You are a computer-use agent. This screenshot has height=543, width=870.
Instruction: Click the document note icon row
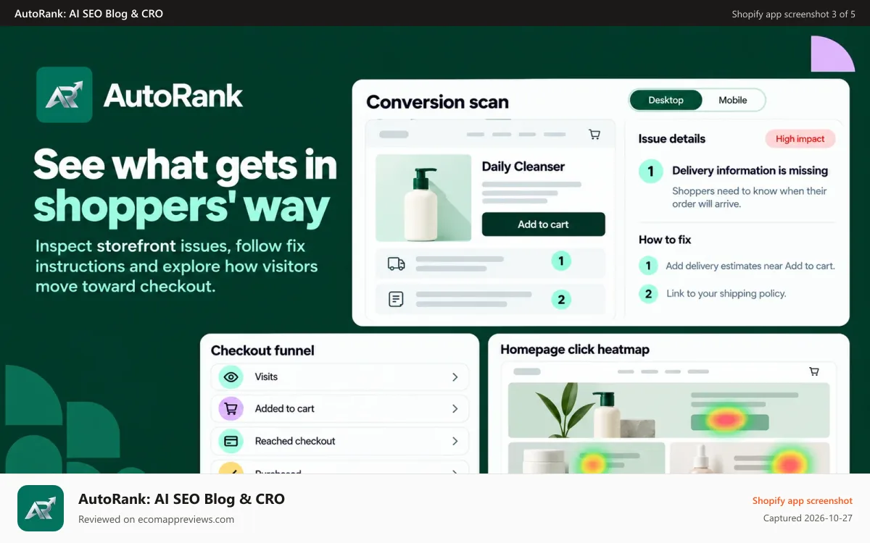coord(490,299)
